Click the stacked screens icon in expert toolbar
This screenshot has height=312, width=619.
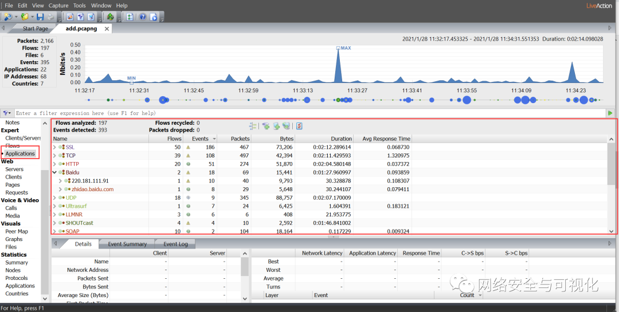pyautogui.click(x=286, y=126)
